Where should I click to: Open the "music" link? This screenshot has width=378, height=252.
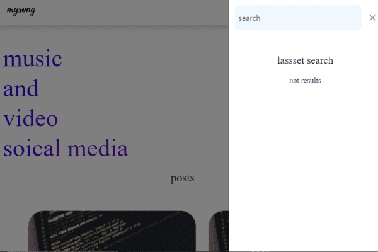pos(33,59)
